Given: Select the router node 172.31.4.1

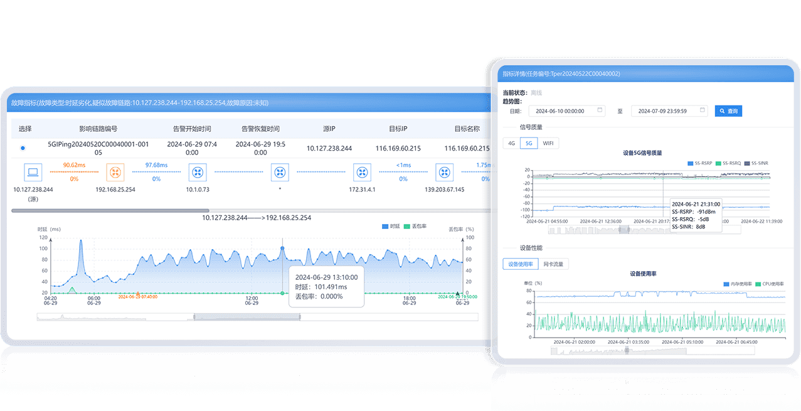Looking at the screenshot, I should tap(363, 172).
